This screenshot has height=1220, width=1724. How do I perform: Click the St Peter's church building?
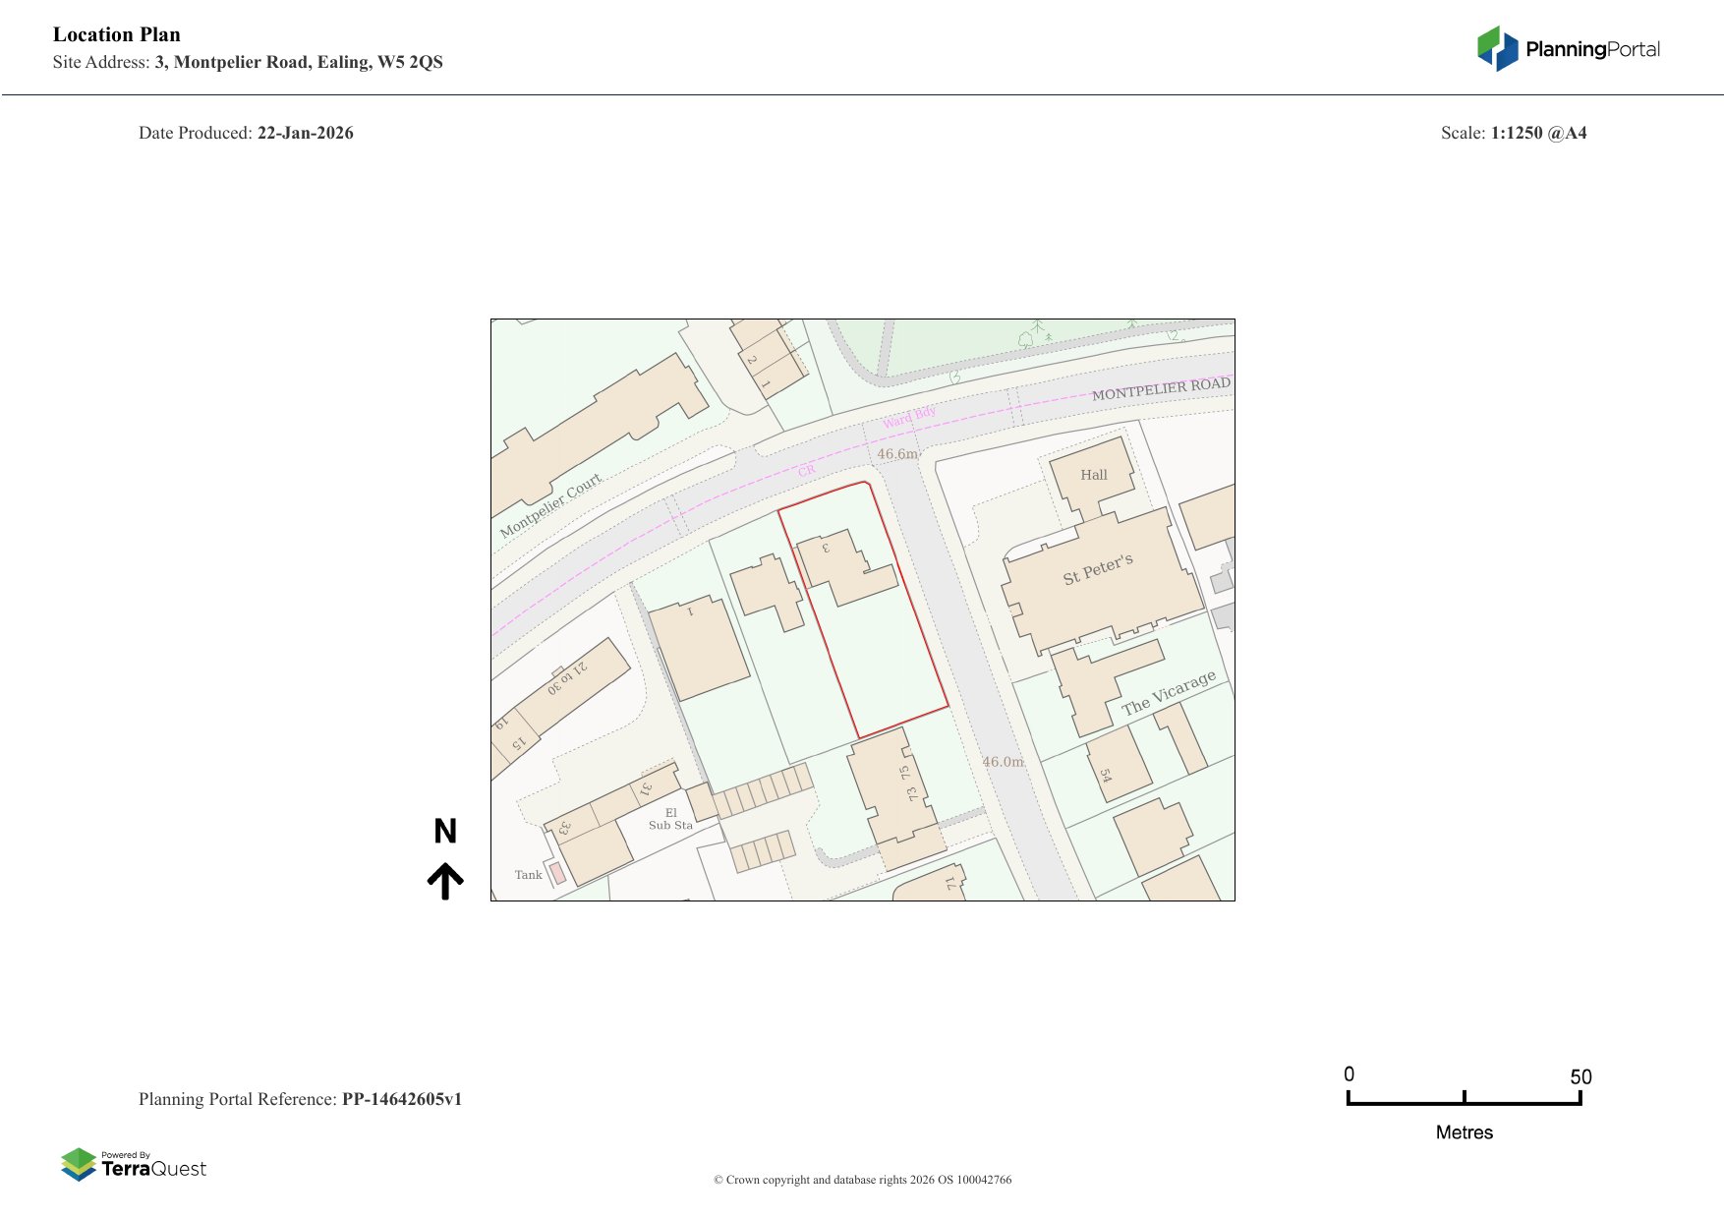click(1098, 570)
